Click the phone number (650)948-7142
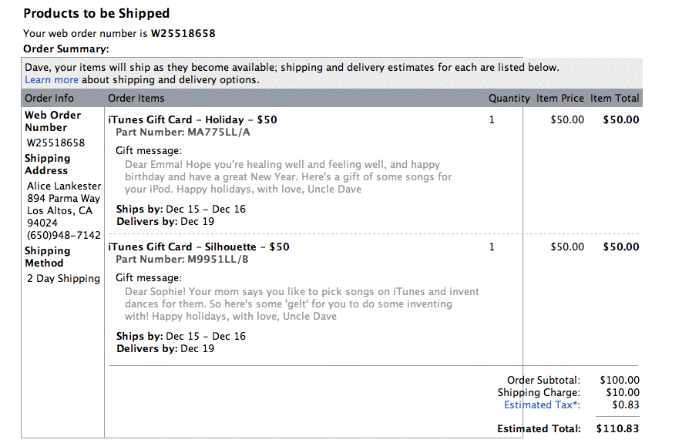699x443 pixels. tap(64, 236)
